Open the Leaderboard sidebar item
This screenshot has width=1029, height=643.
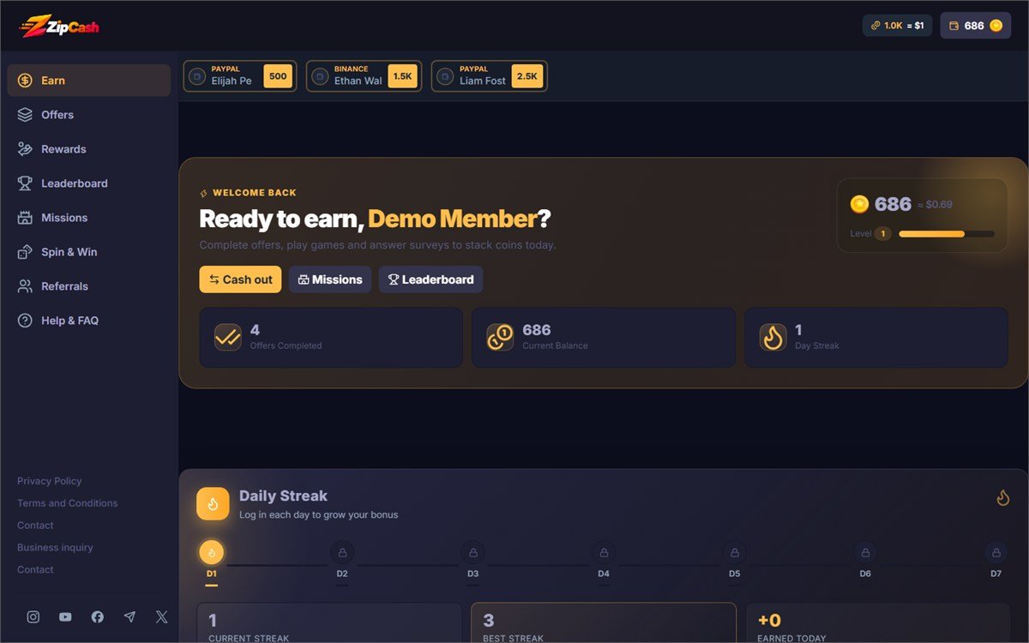89,183
